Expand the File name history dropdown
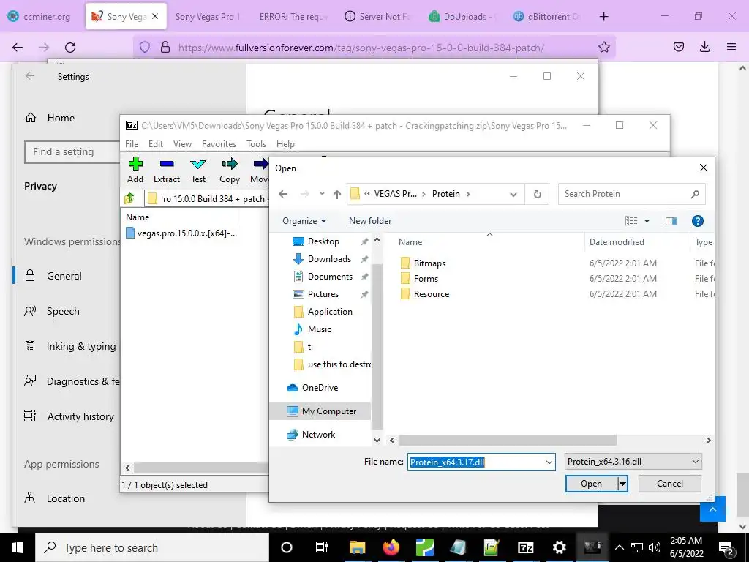Image resolution: width=749 pixels, height=562 pixels. click(x=549, y=462)
